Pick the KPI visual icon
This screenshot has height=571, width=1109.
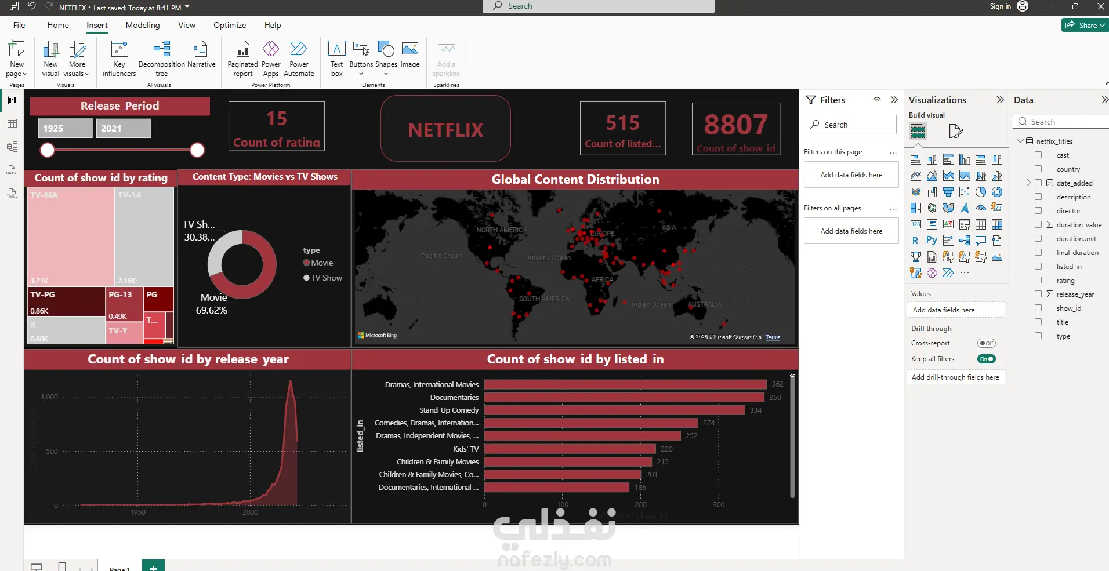(948, 224)
